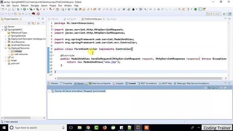Click the black circular profile icon in toolbar
The width and height of the screenshot is (233, 131).
click(x=134, y=9)
